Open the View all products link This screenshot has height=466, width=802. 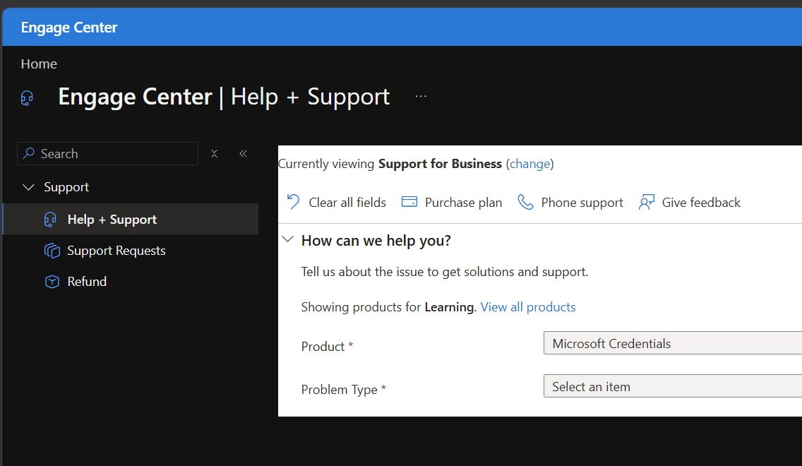pos(528,307)
